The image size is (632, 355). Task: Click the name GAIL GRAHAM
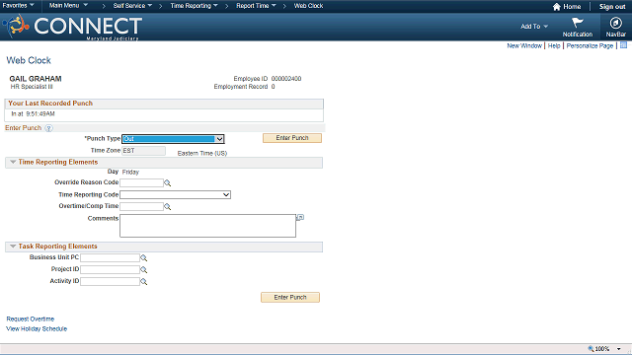click(36, 79)
